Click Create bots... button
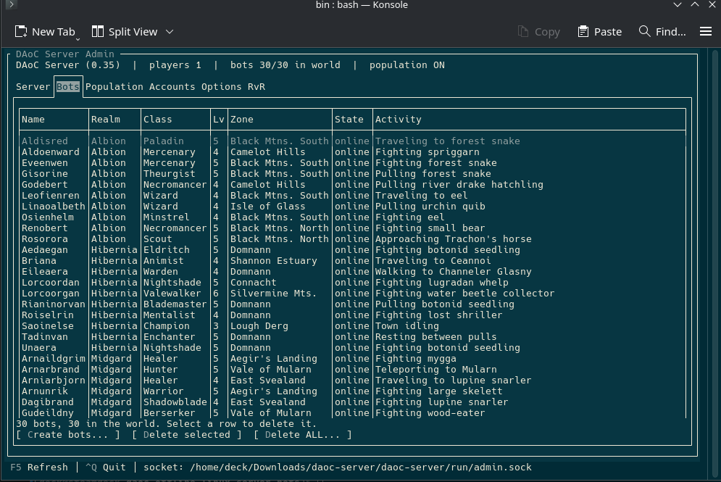This screenshot has height=482, width=721. (x=68, y=435)
